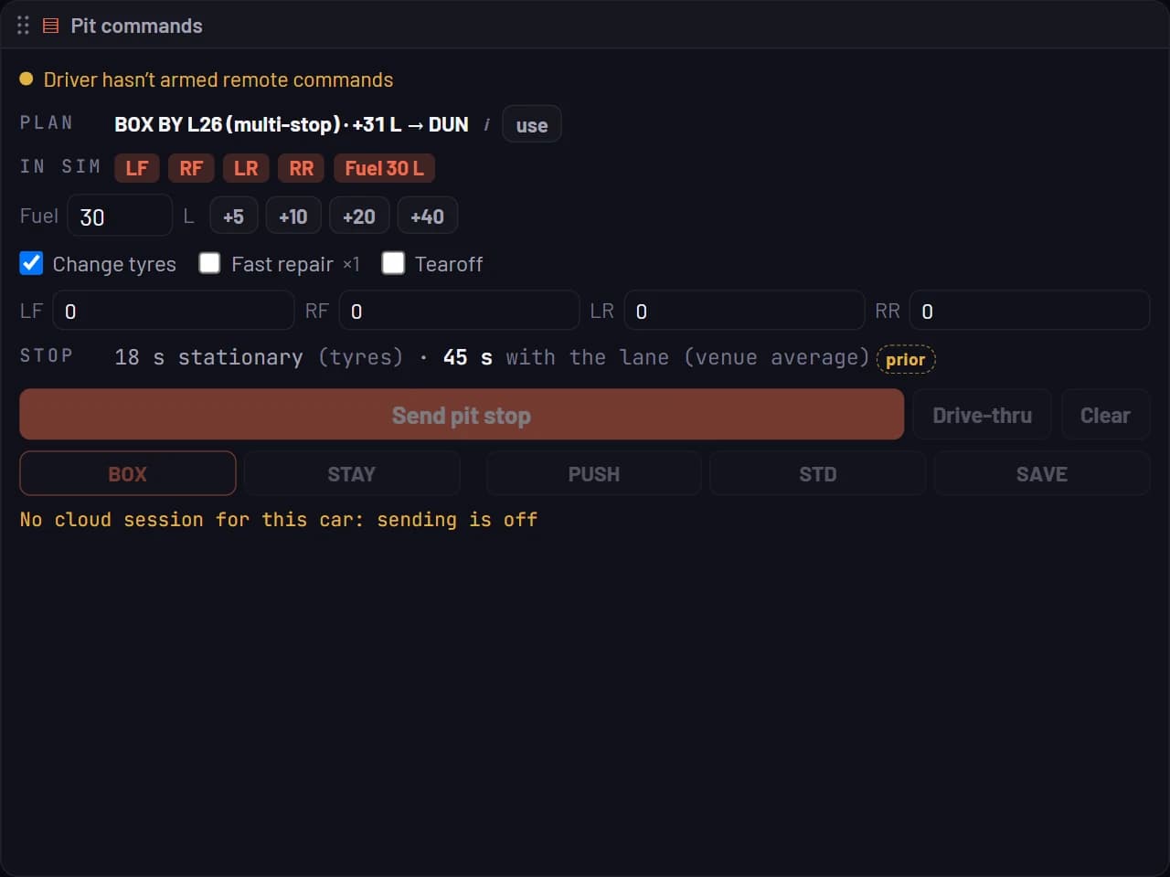
Task: Send the pit stop command
Action: (x=462, y=415)
